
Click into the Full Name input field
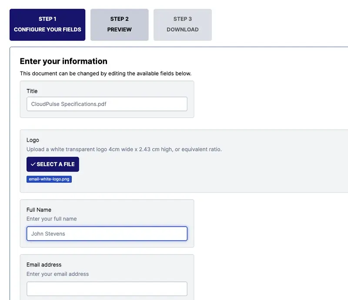pos(107,233)
